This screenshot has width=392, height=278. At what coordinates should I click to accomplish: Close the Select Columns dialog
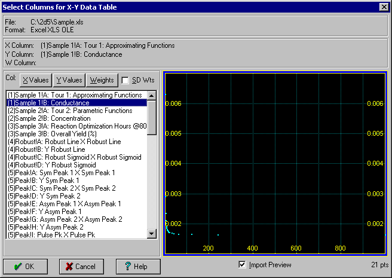coord(383,7)
